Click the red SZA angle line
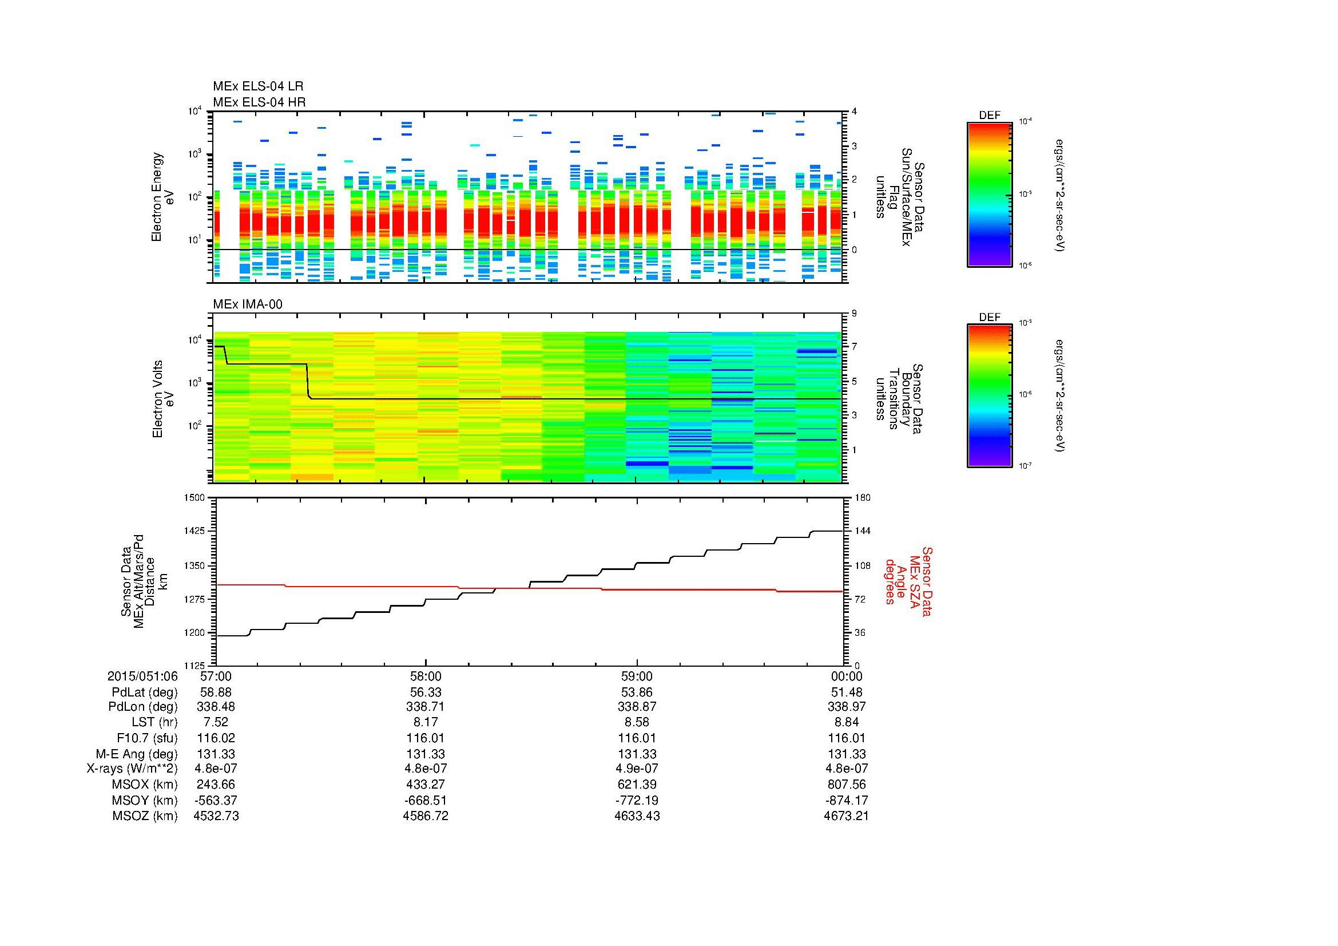The height and width of the screenshot is (946, 1338). point(529,588)
